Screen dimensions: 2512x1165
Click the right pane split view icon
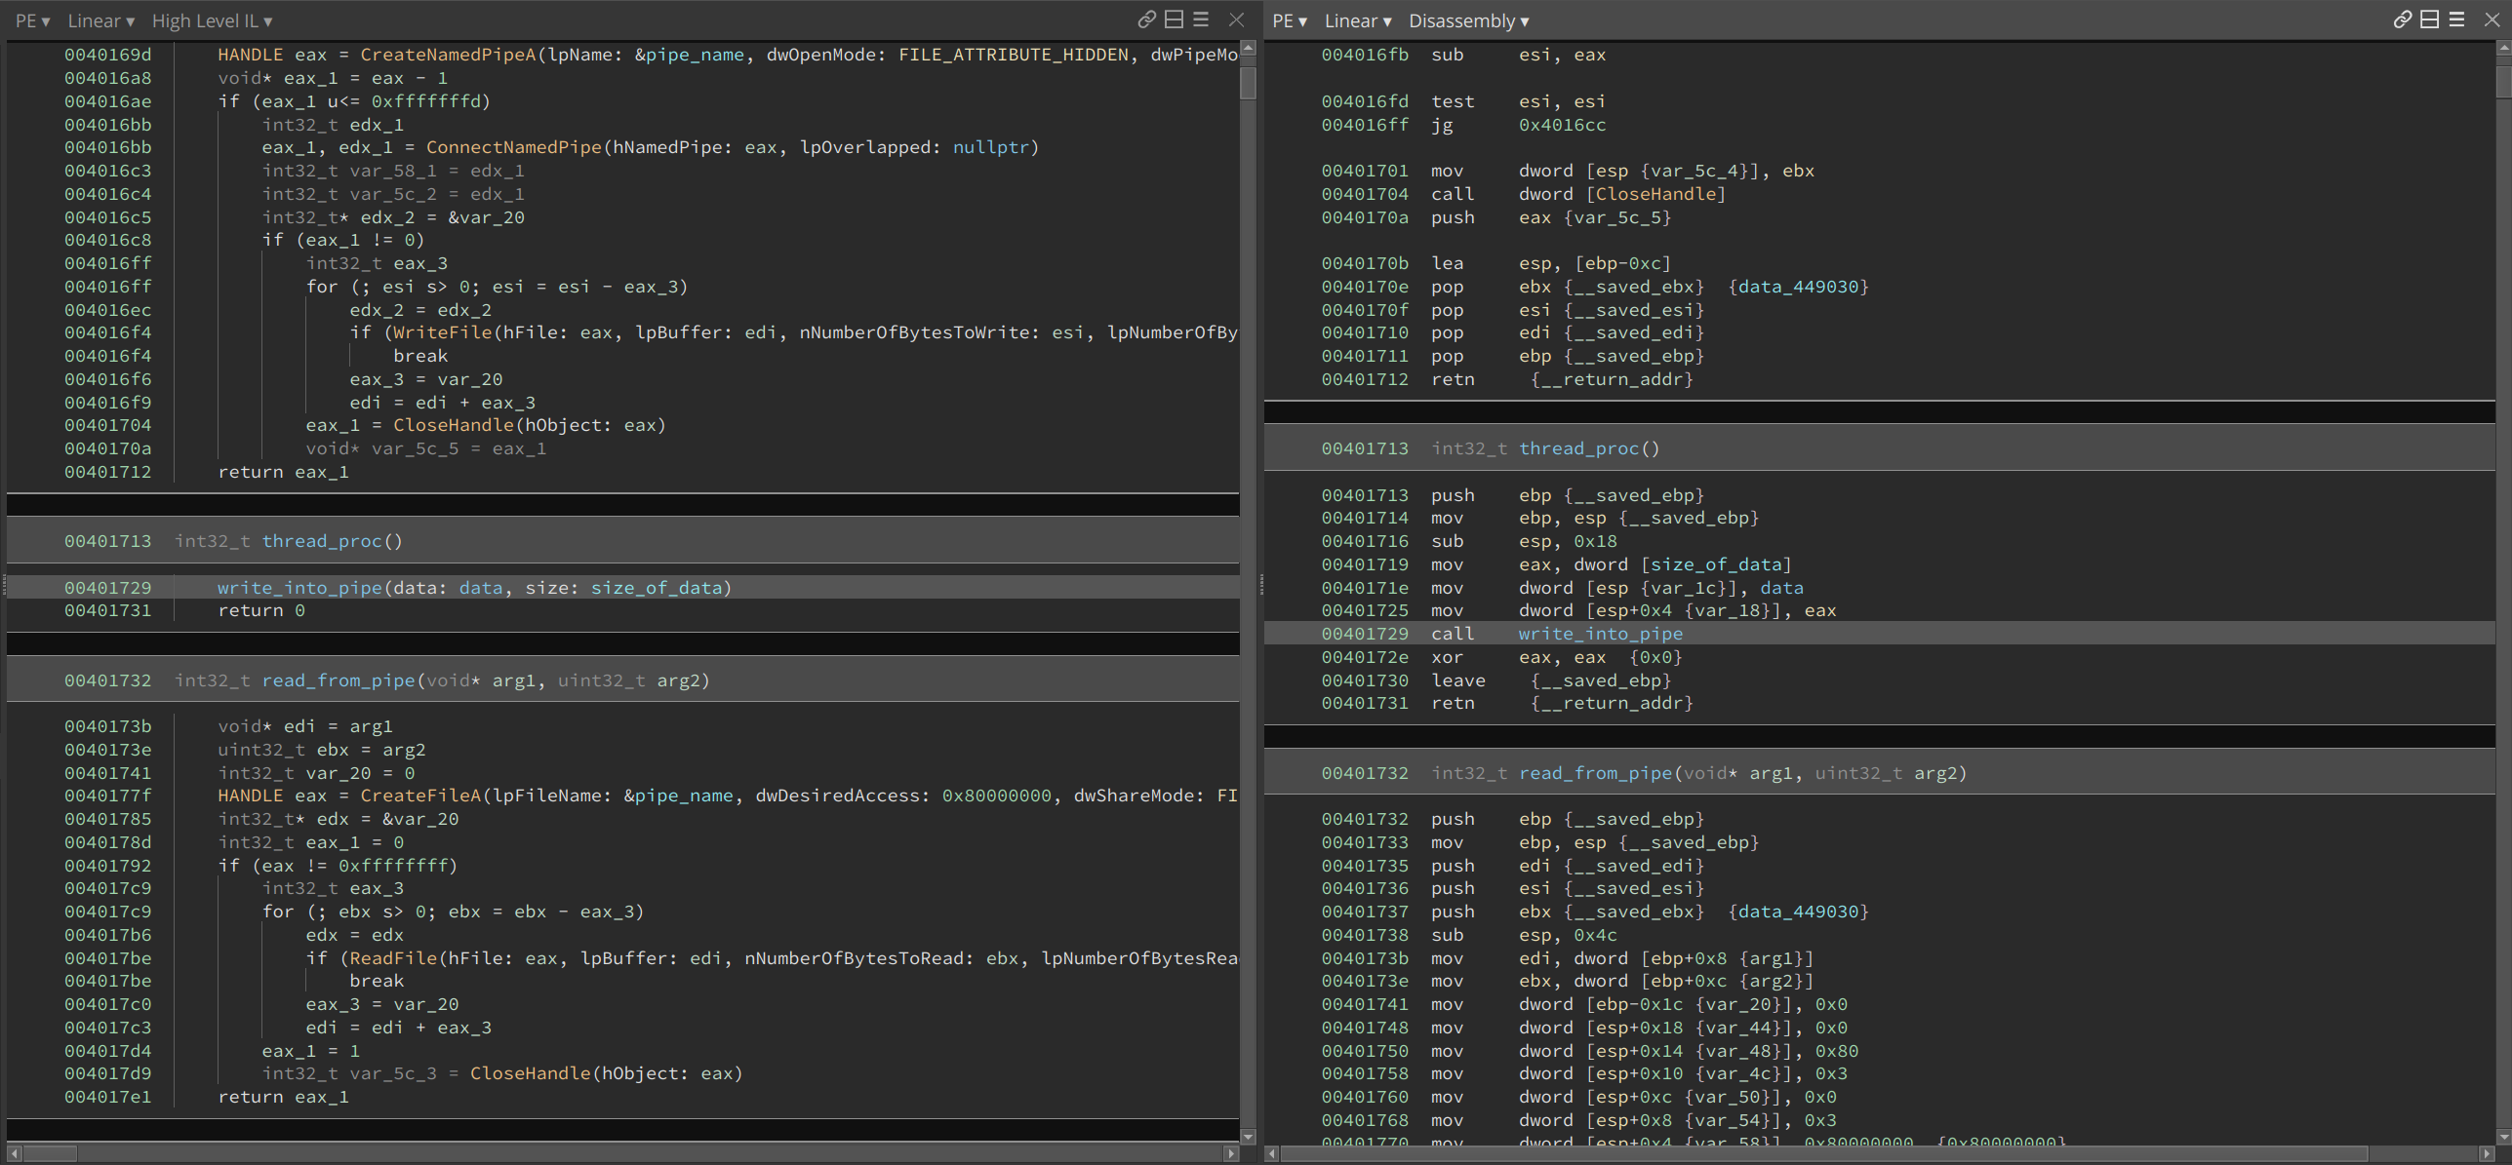[x=2430, y=19]
